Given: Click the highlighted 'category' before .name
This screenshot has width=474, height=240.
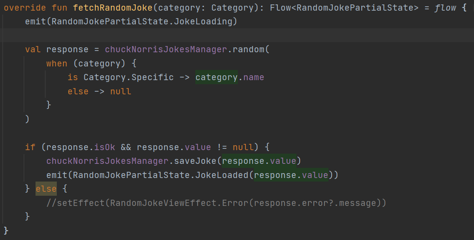Looking at the screenshot, I should 217,77.
